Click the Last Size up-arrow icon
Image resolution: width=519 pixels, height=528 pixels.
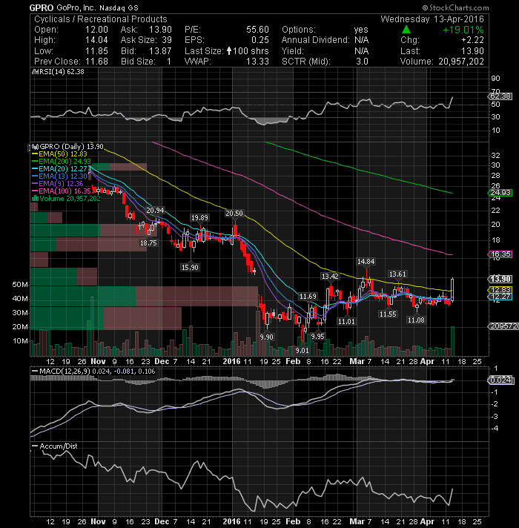(229, 51)
